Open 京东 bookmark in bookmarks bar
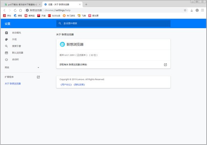This screenshot has height=145, width=207. click(x=7, y=16)
